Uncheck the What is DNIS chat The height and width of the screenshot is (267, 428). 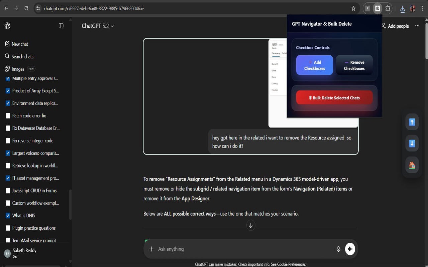pyautogui.click(x=8, y=215)
